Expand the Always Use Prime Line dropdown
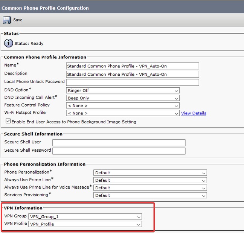Screen dimensions: 244x233 (150, 180)
